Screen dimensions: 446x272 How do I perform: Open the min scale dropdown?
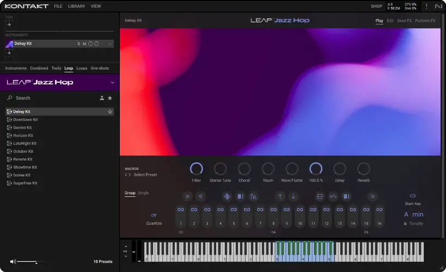point(418,214)
